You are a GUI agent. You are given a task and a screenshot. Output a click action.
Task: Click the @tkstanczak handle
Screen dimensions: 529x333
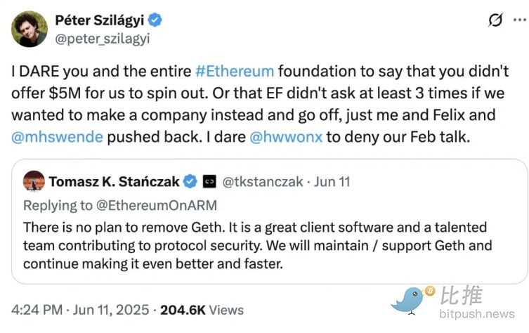click(x=263, y=182)
